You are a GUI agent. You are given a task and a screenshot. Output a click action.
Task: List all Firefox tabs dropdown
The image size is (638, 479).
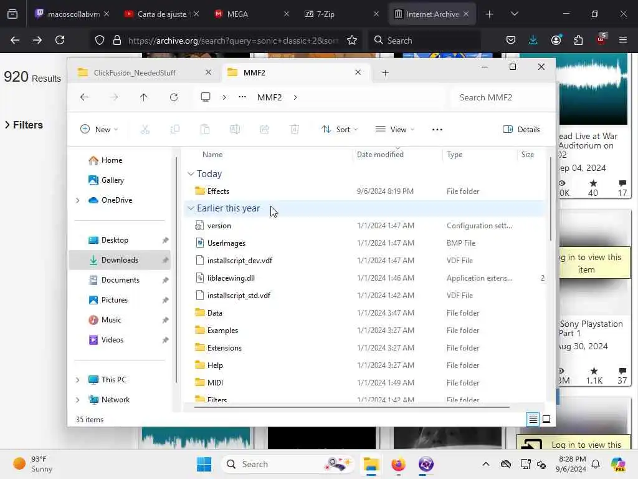coord(514,14)
